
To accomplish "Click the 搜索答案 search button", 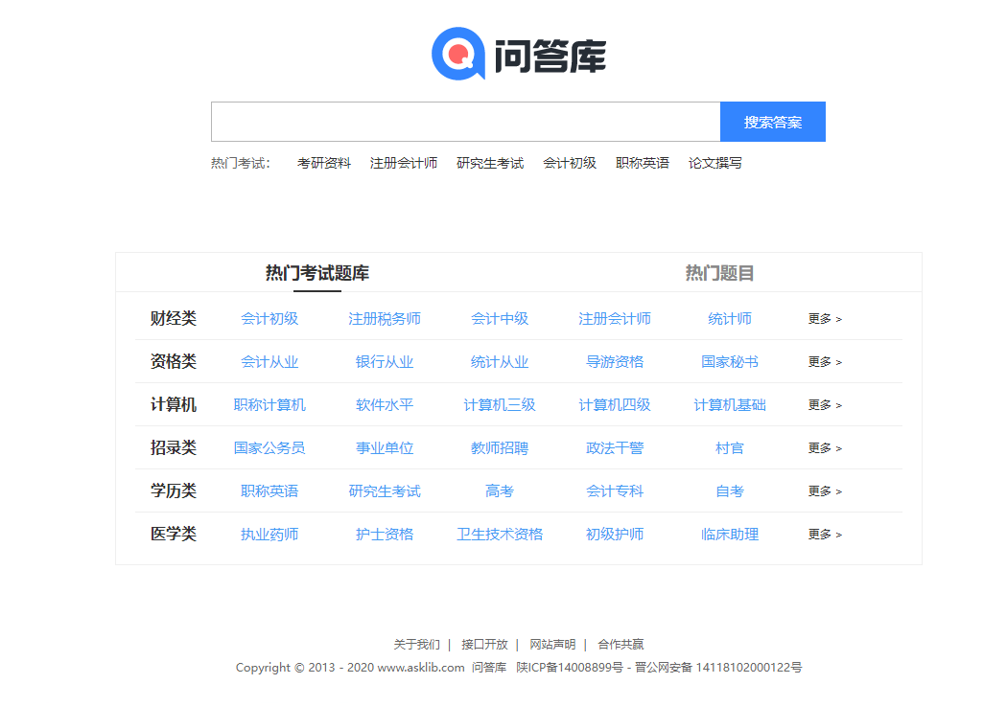I will click(773, 122).
